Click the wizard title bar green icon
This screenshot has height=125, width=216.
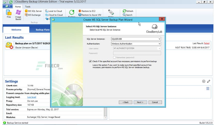53,20
